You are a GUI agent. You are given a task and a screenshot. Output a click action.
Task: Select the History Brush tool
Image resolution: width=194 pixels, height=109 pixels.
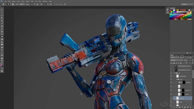[2, 34]
